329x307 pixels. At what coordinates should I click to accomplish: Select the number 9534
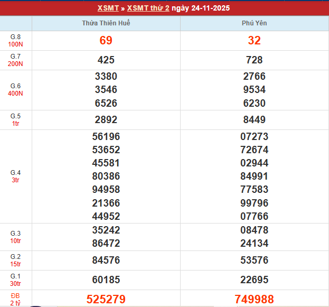click(255, 89)
